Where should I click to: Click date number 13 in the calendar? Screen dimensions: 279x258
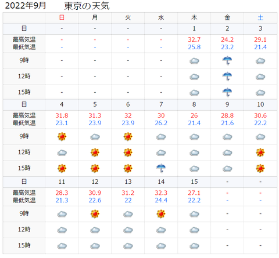point(128,181)
